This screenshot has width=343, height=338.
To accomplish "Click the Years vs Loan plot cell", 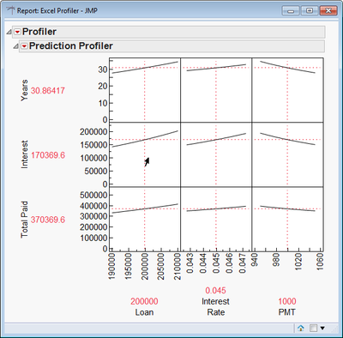I will (145, 90).
